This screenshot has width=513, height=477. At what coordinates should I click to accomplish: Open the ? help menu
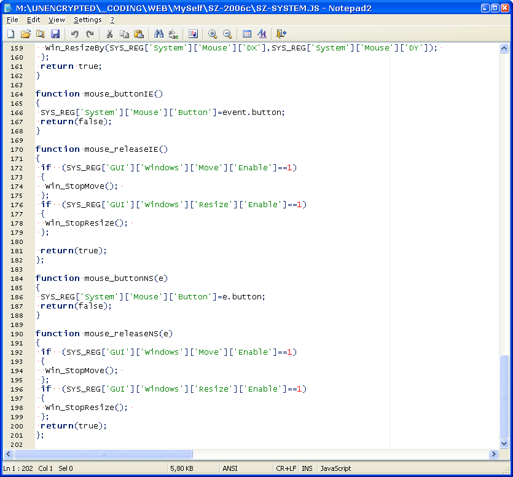[112, 20]
